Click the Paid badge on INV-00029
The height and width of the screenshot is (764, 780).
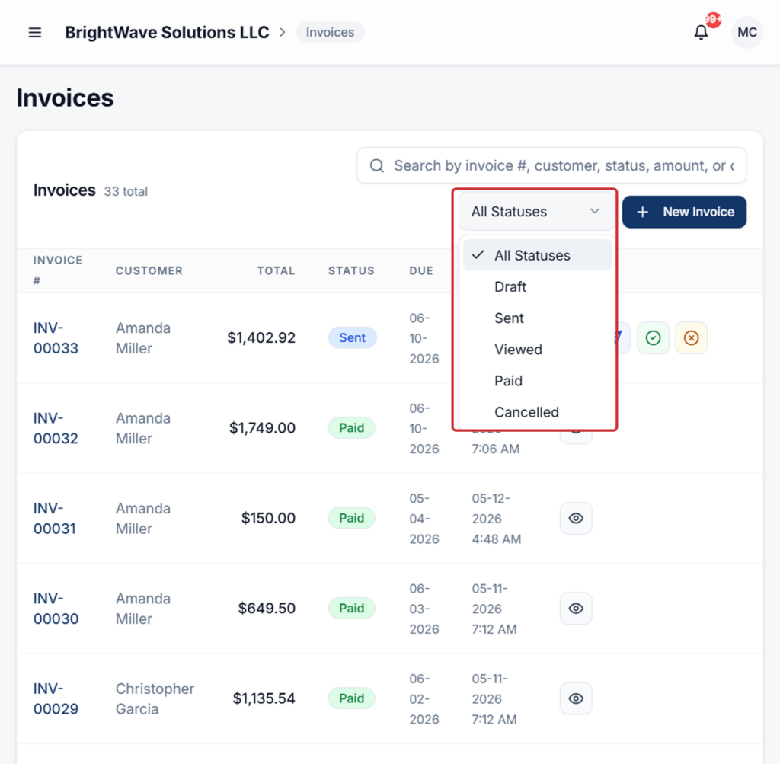click(352, 698)
